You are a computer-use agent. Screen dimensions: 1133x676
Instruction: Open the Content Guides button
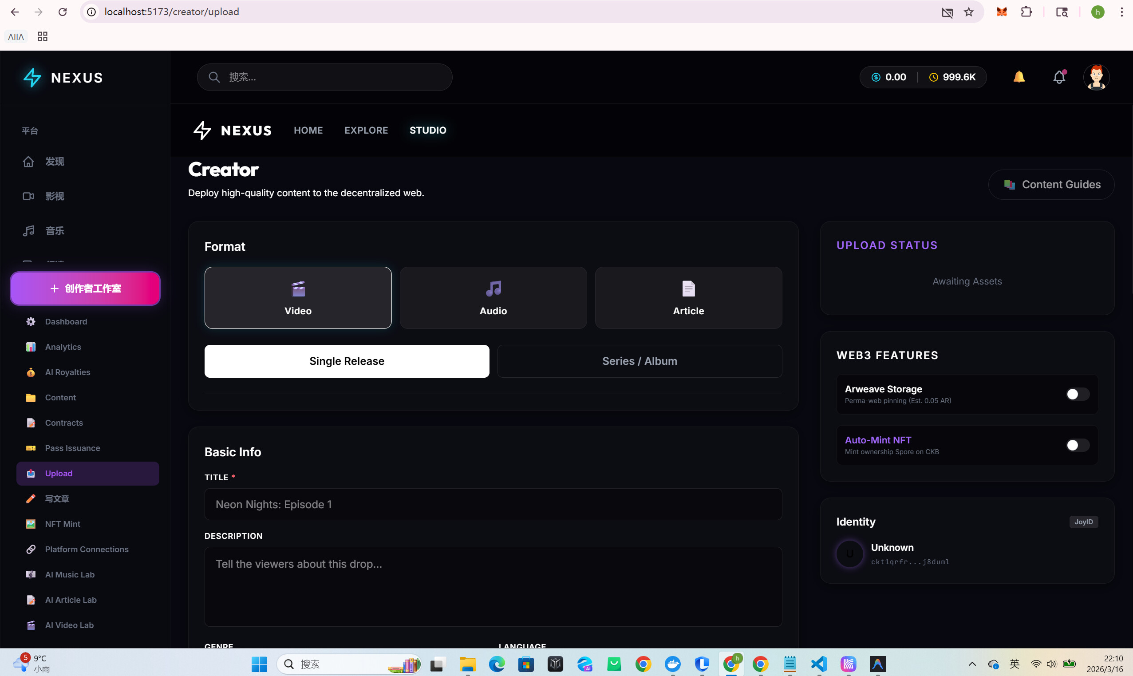1051,185
